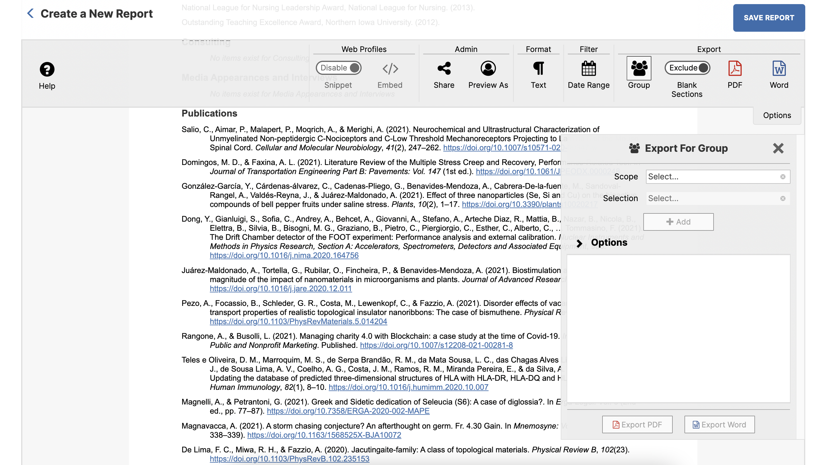The height and width of the screenshot is (465, 827).
Task: Open the doi.org/10.1016/j.nima.2020.164756 link
Action: coord(284,256)
